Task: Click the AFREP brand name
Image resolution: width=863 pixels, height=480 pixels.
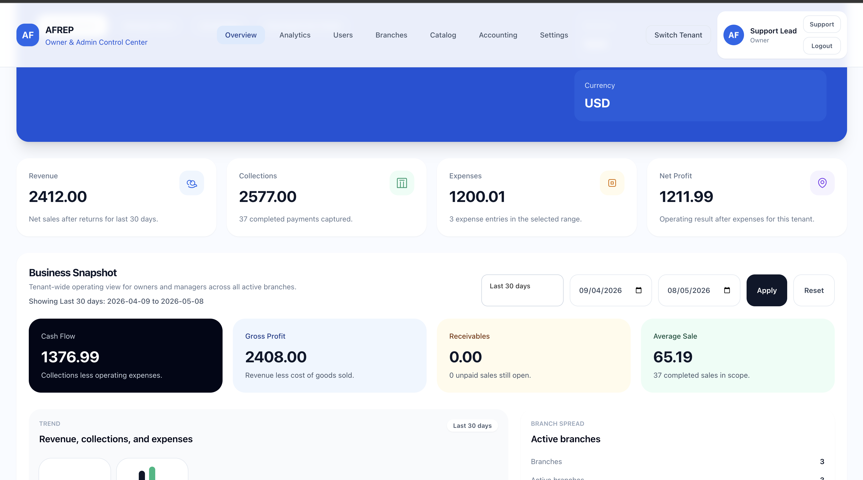Action: click(59, 30)
